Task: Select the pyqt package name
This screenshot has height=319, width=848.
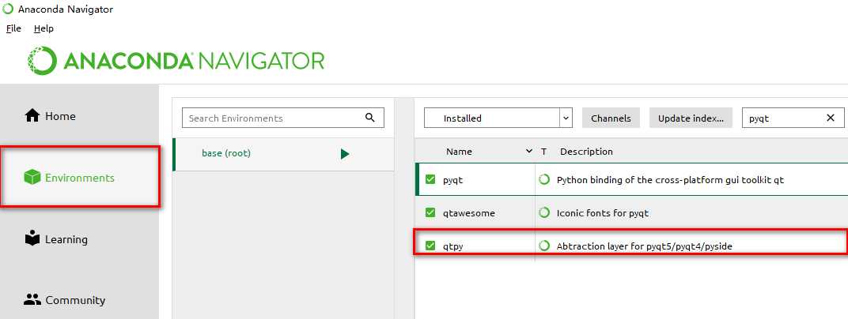Action: coord(452,181)
